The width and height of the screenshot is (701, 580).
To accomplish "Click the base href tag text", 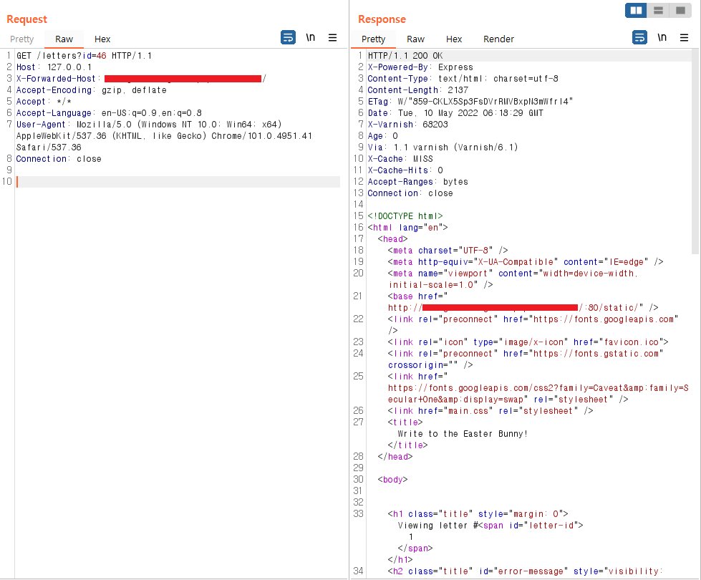I will point(417,296).
